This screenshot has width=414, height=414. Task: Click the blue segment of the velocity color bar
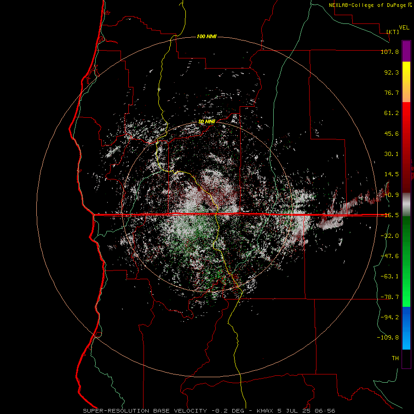406,328
